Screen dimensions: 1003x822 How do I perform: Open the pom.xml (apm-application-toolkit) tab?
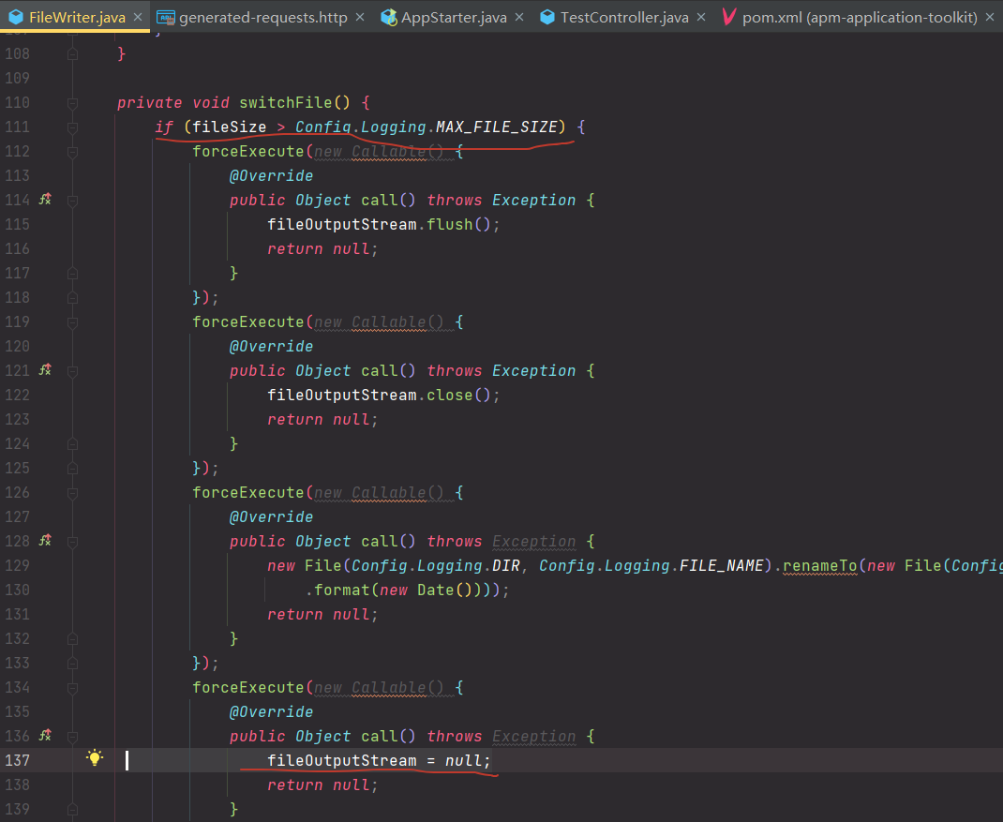point(859,17)
